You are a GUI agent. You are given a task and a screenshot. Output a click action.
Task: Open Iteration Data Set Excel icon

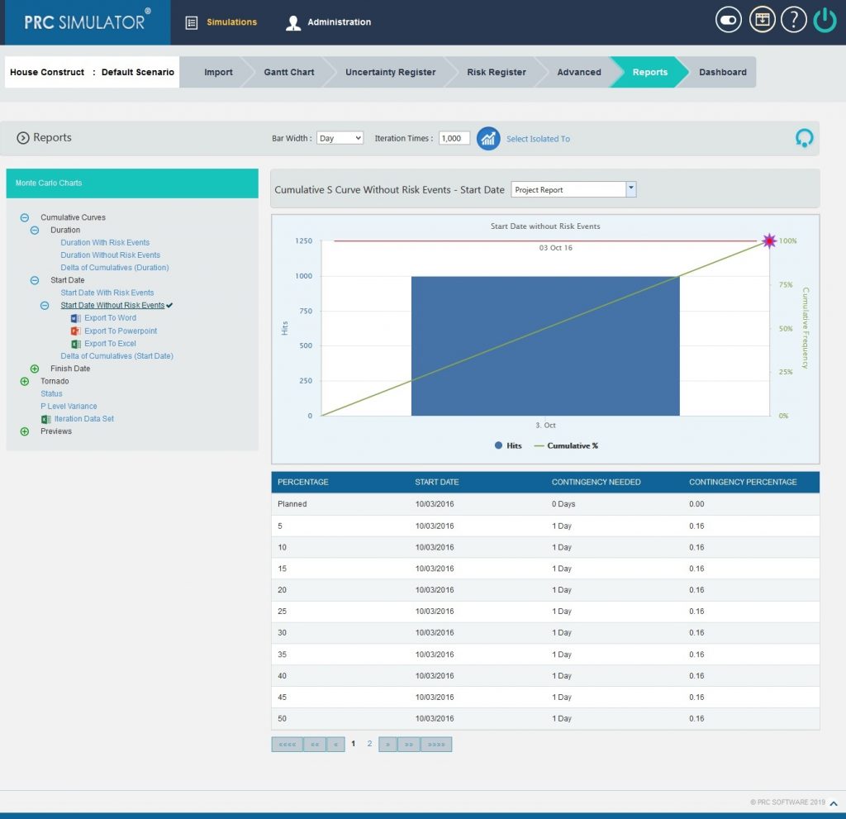click(x=46, y=419)
